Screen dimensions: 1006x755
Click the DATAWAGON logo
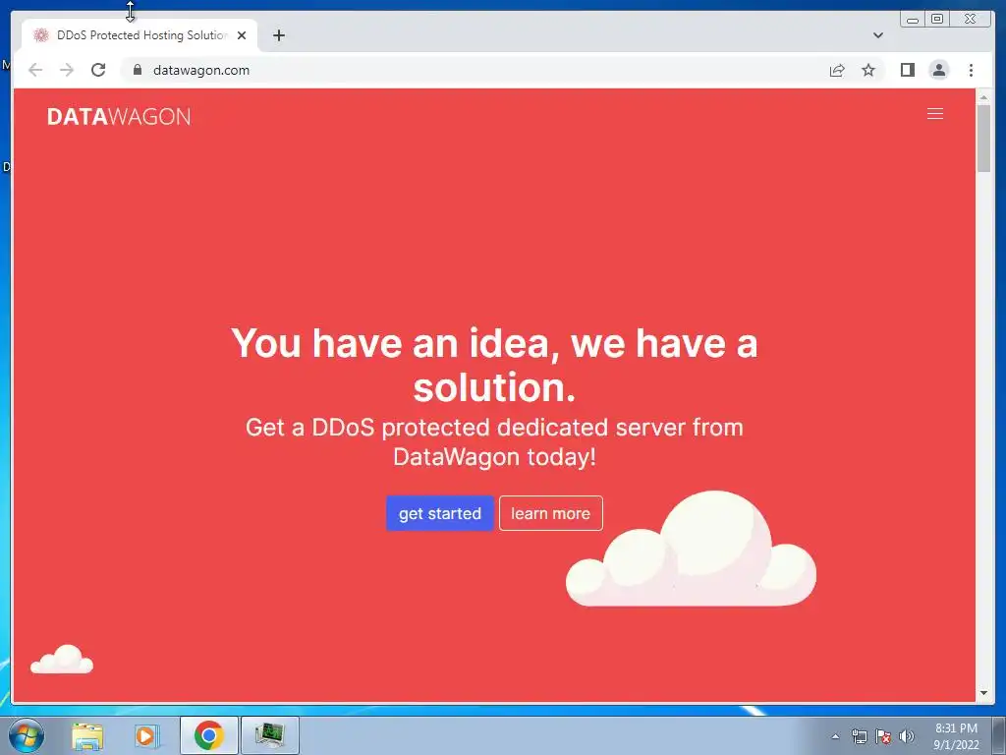tap(119, 117)
